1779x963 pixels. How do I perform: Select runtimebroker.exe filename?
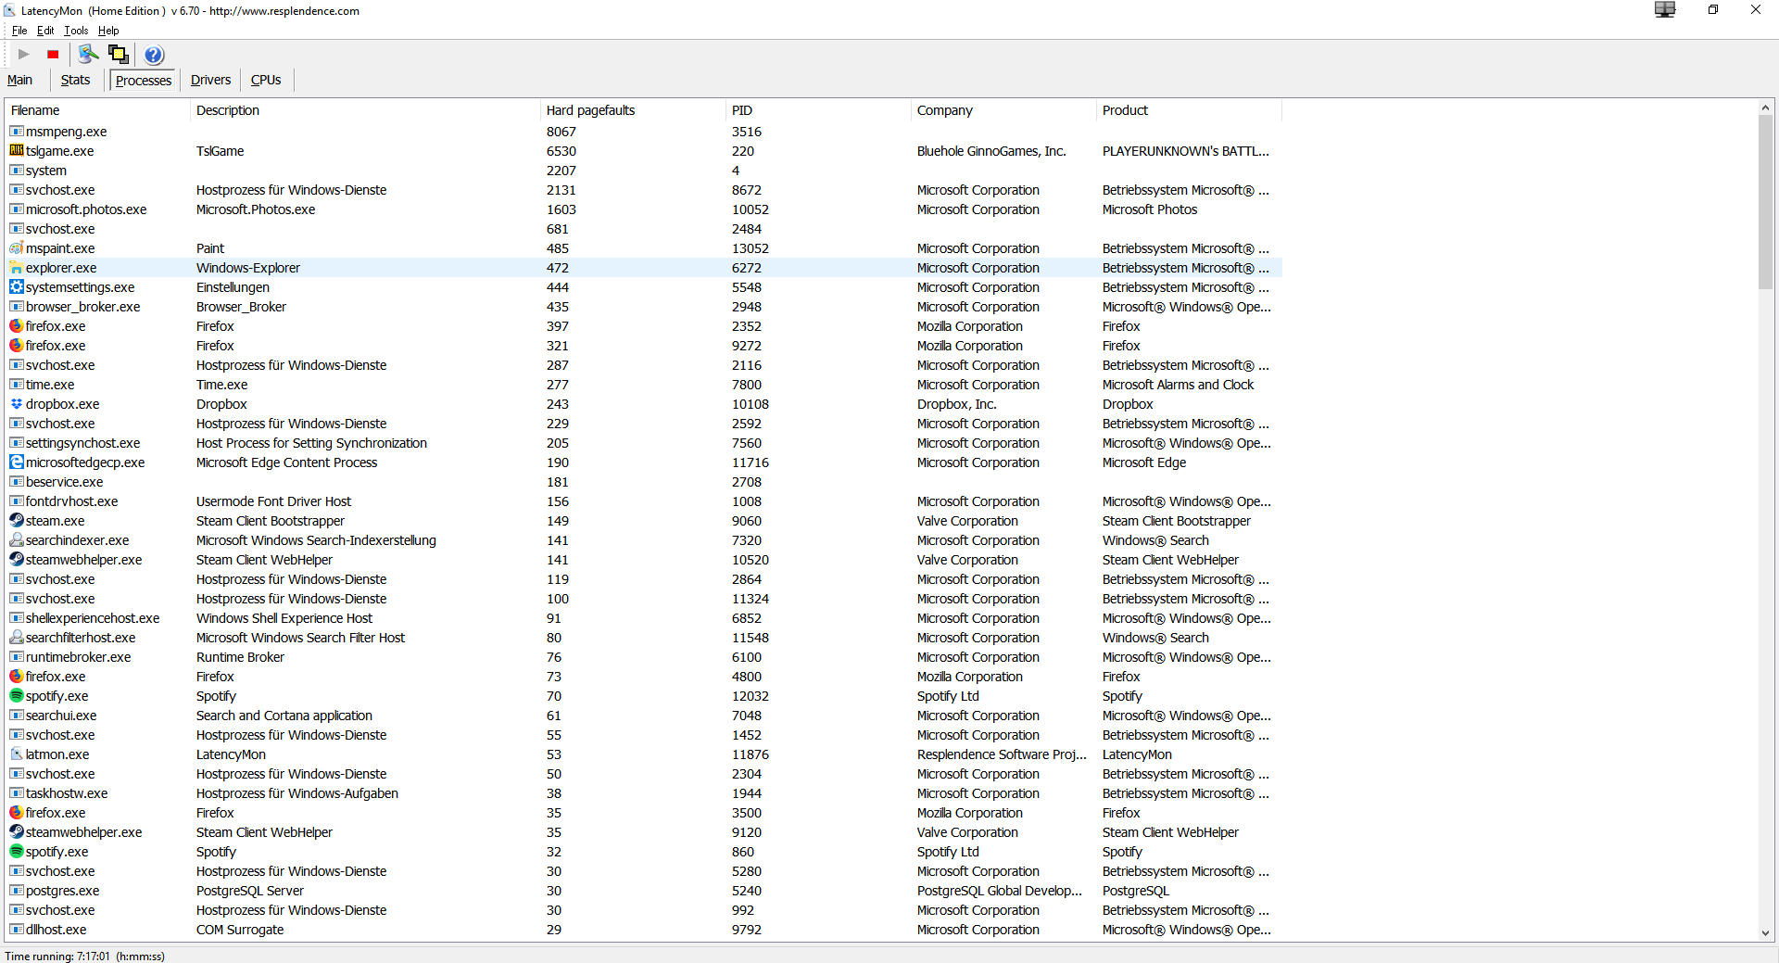pos(79,657)
